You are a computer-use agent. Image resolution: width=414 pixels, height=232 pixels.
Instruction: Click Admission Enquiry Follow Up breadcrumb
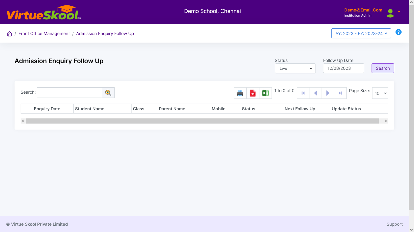pos(105,34)
